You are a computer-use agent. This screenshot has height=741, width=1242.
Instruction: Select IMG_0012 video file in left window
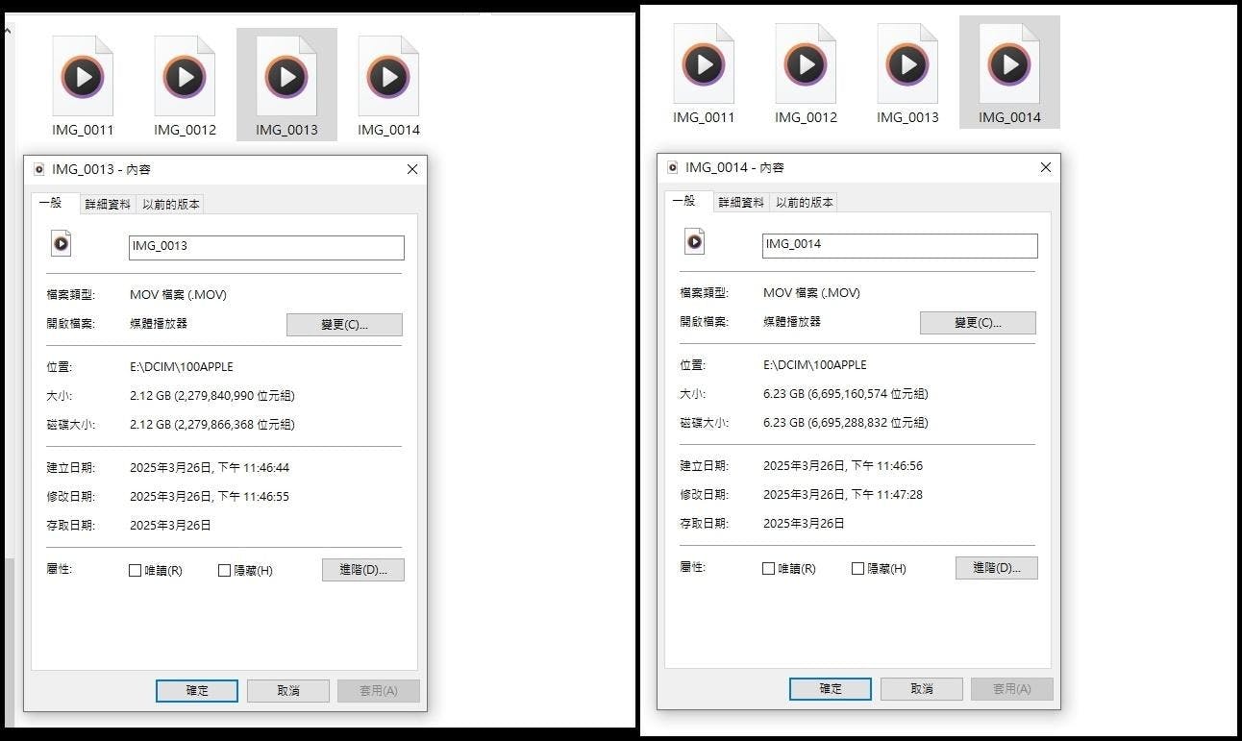(x=185, y=86)
